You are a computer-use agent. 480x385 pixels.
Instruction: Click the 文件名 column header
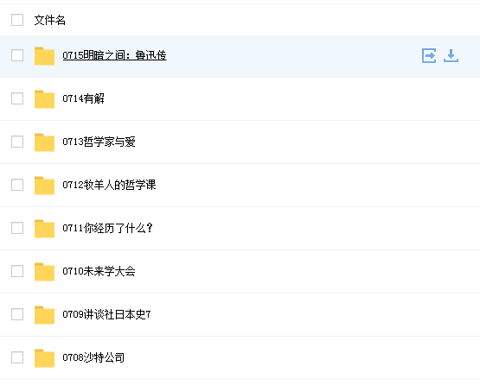point(50,20)
